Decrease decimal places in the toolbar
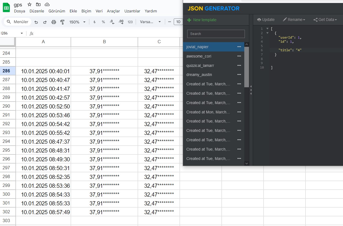343x226 pixels. click(x=112, y=22)
